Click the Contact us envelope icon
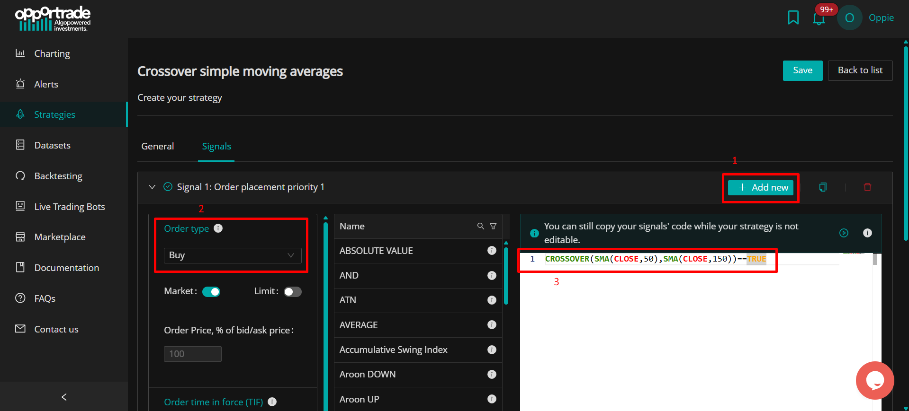 20,328
